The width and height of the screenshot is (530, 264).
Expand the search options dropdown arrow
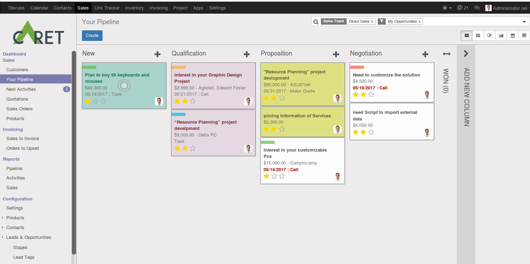click(524, 21)
